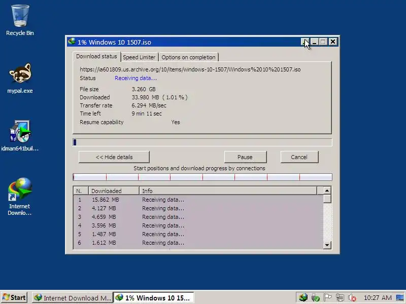
Task: Click the Safely Remove Hardware tray icon
Action: pyautogui.click(x=315, y=298)
